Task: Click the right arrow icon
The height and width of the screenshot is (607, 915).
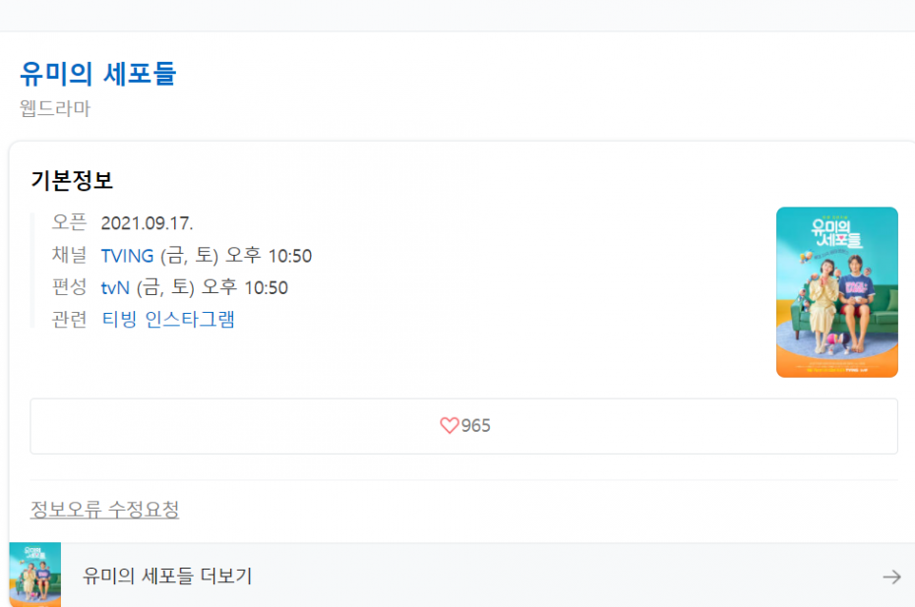Action: pos(891,577)
